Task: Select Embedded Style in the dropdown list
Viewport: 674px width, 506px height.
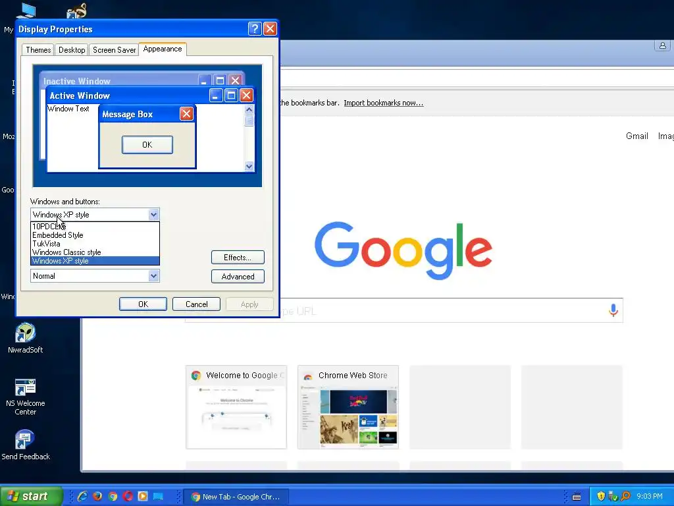Action: pos(95,235)
